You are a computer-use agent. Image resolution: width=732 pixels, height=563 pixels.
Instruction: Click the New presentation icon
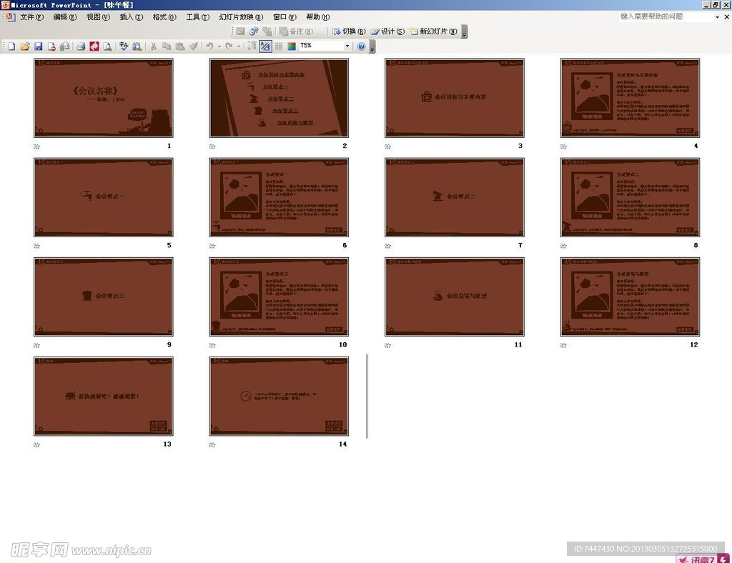click(x=11, y=46)
